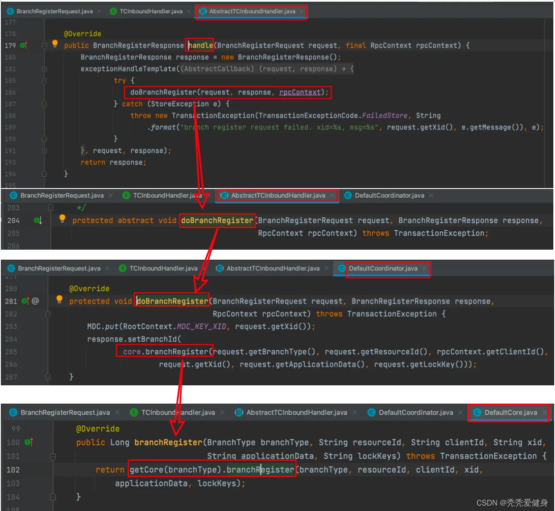This screenshot has height=511, width=555.
Task: Click 'return response' statement on line 193
Action: click(113, 162)
